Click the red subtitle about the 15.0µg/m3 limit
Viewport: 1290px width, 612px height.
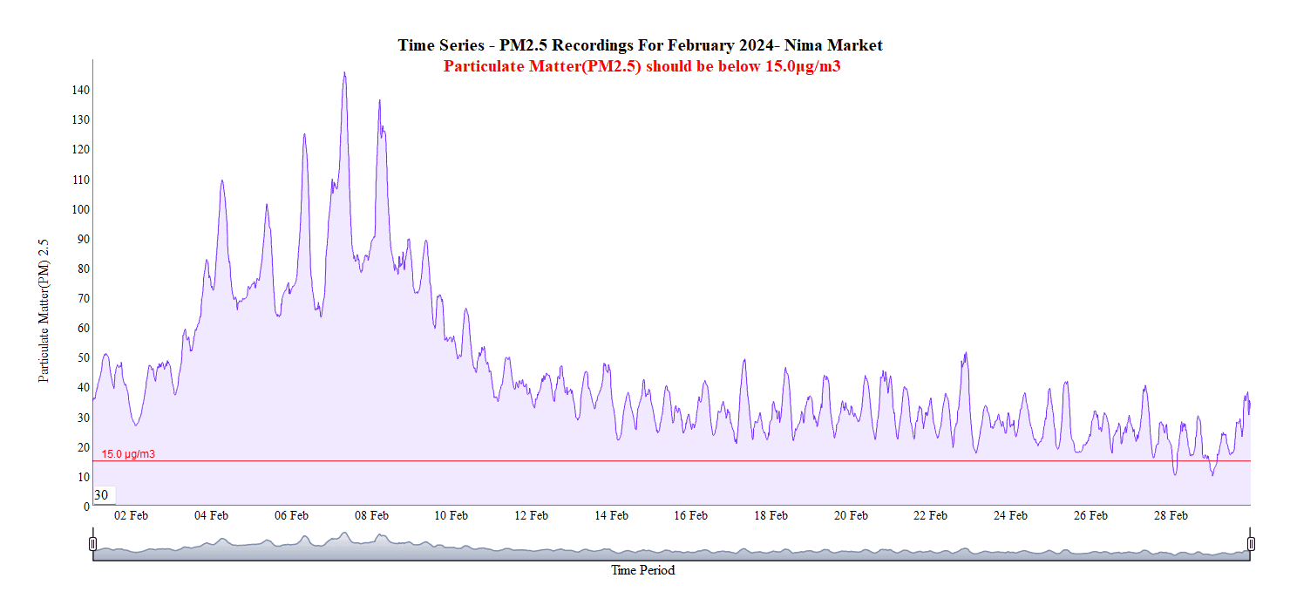pos(642,66)
